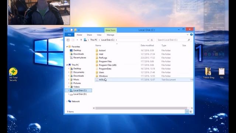Select Downloads under Favorites
Viewport: 236px width, 133px height.
79,54
